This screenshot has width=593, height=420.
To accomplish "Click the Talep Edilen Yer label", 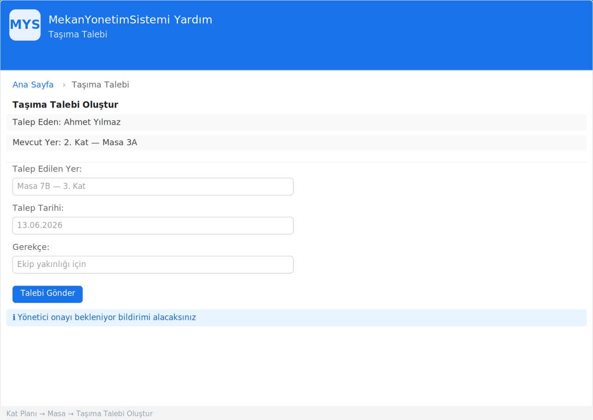I will [x=47, y=169].
